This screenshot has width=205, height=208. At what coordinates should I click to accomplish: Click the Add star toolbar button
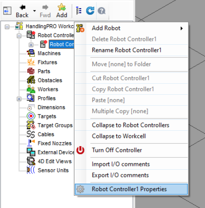(x=62, y=11)
